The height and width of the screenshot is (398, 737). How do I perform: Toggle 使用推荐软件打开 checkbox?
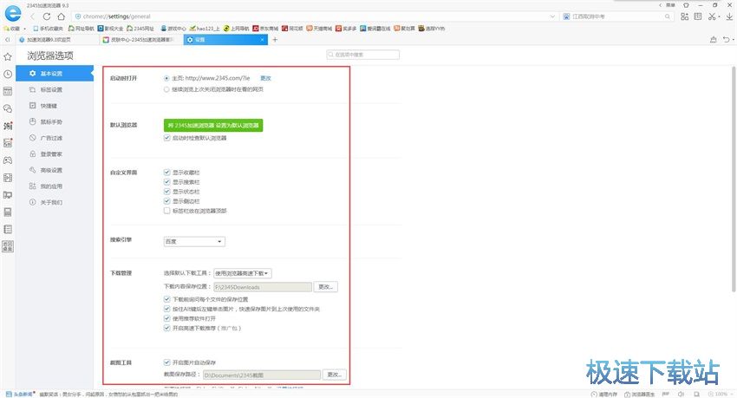point(166,318)
